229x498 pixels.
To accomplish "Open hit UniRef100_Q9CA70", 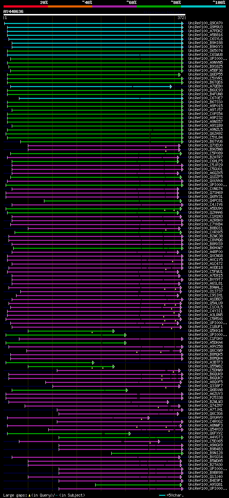I will (205, 23).
